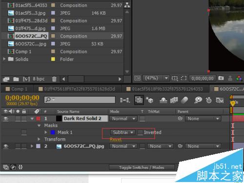Open the 8 bpc color depth setting
This screenshot has height=183, width=244.
point(39,79)
